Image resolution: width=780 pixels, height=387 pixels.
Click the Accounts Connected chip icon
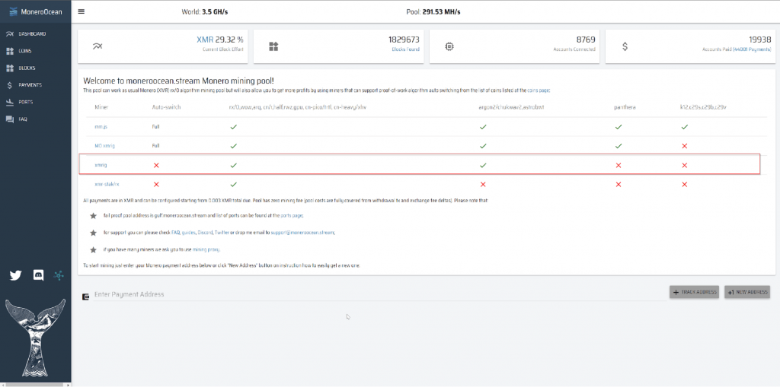tap(449, 46)
